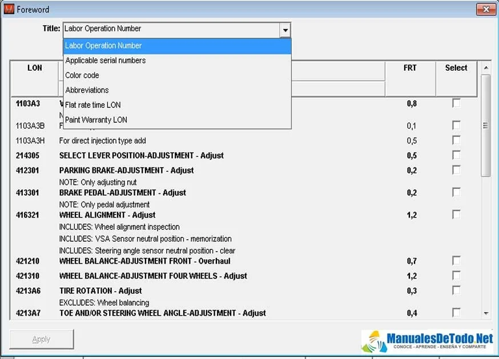Open the Title combo box arrow

click(x=285, y=30)
